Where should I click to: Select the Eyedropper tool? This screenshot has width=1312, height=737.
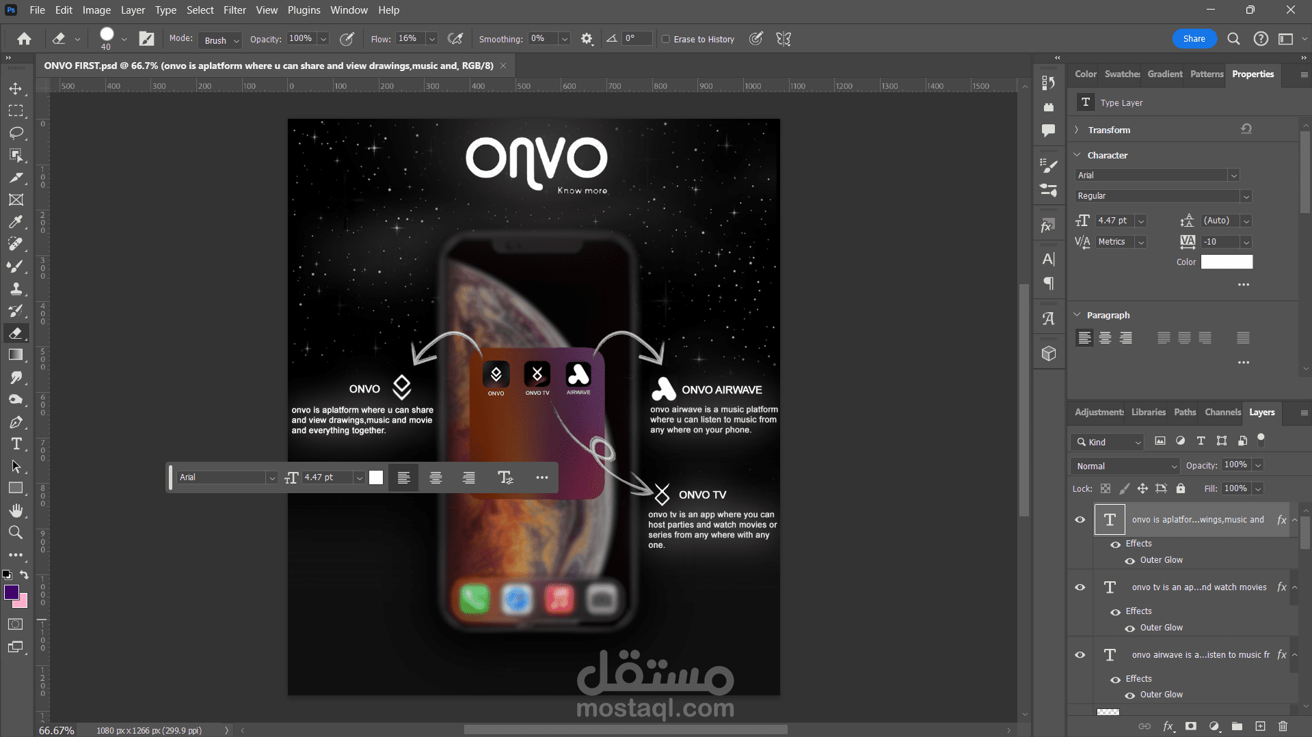[x=16, y=222]
